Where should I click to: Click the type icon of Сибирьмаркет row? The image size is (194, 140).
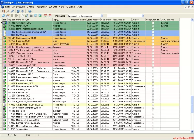click(x=5, y=38)
